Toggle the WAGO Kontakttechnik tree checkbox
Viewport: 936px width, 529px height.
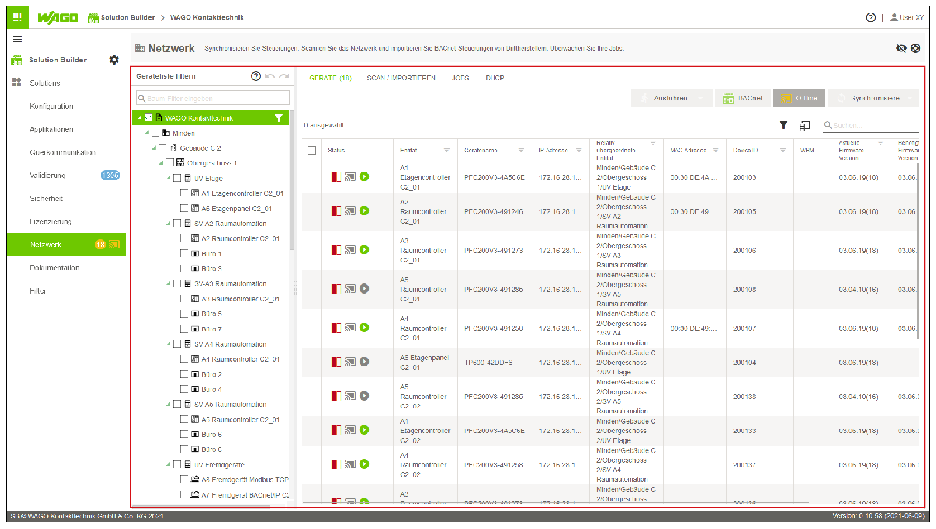coord(149,118)
